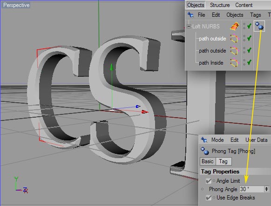
Task: Switch to the Tag tab
Action: coord(224,161)
